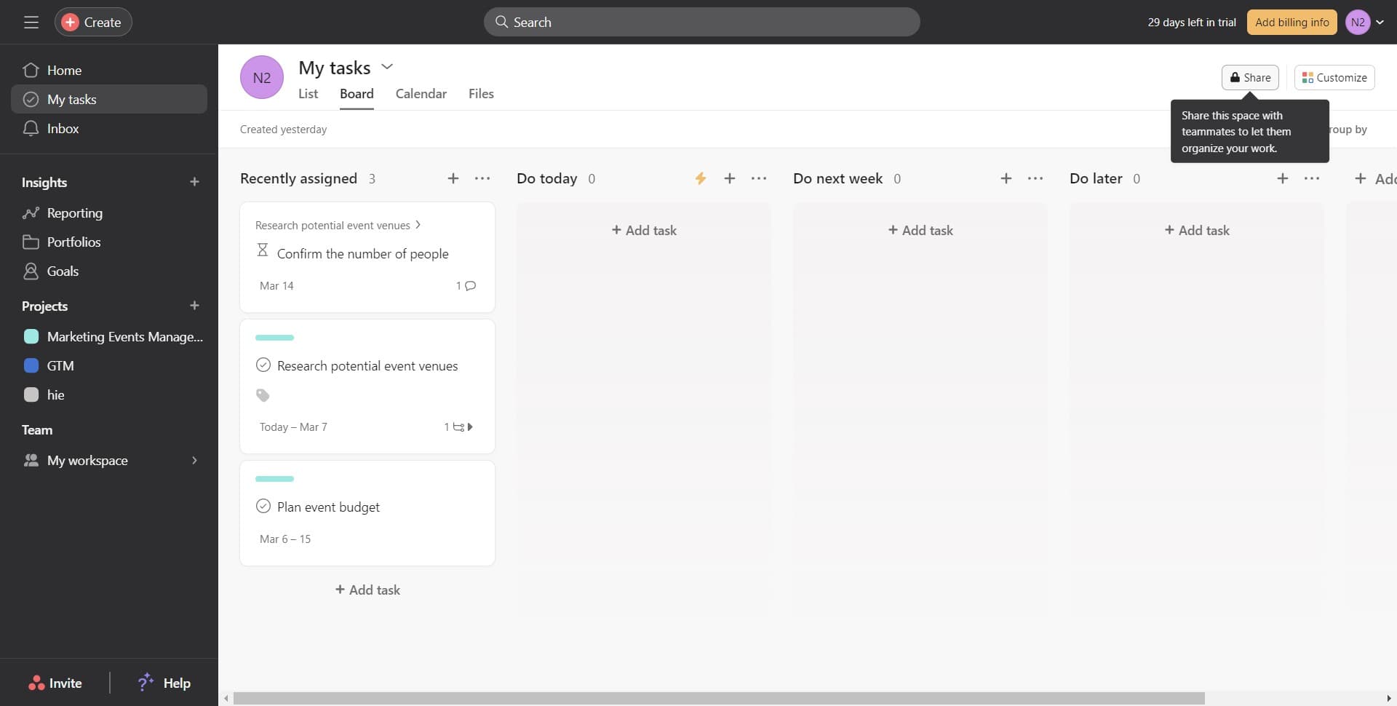Viewport: 1397px width, 706px height.
Task: Open more options for Recently assigned column
Action: click(482, 178)
